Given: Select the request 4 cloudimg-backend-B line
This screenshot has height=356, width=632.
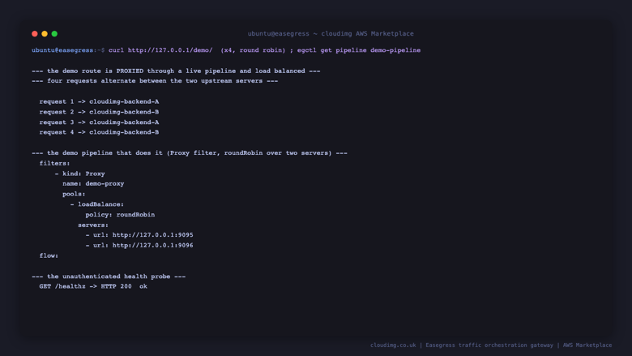Looking at the screenshot, I should [x=99, y=132].
